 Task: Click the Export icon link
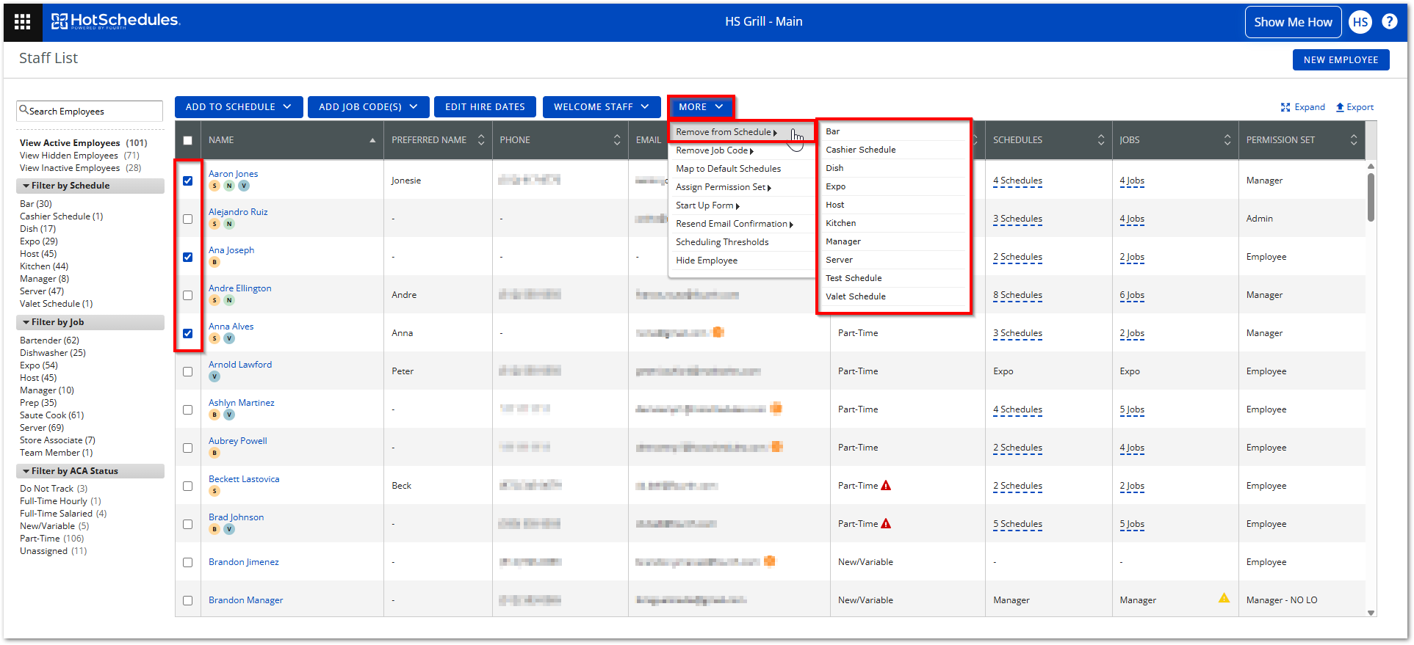1355,107
